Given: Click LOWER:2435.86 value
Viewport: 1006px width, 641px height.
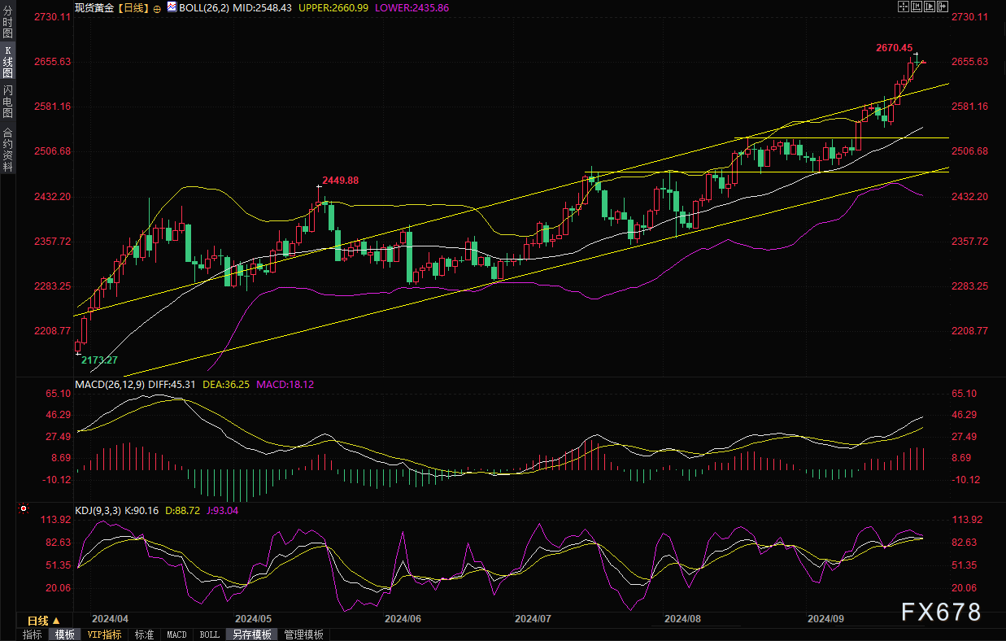Looking at the screenshot, I should [410, 7].
